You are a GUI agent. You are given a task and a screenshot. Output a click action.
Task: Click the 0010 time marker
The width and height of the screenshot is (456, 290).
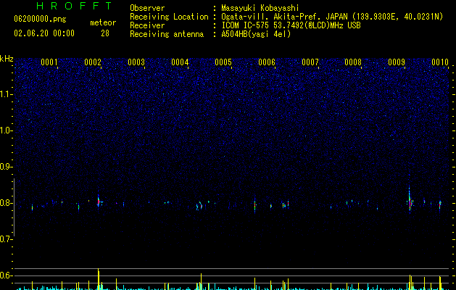(x=440, y=62)
